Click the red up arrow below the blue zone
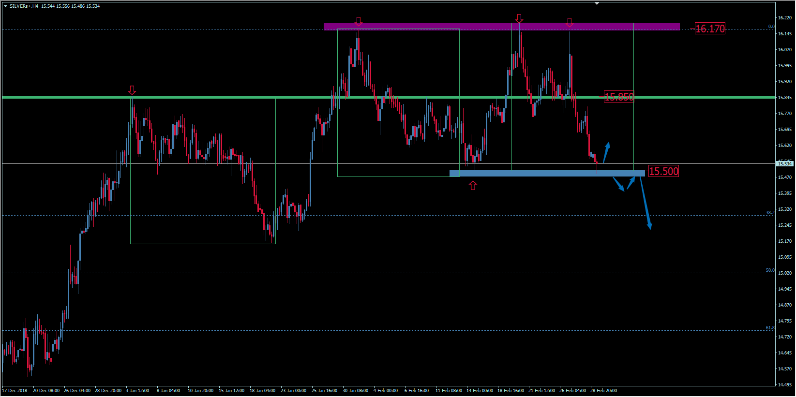796x397 pixels. [x=473, y=185]
